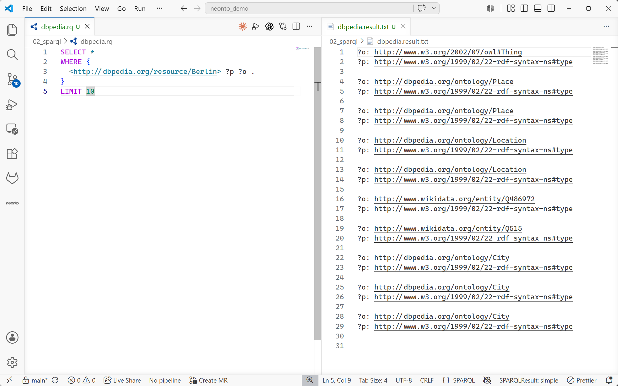Screen dimensions: 618x386
Task: Toggle Copilot status icon in status bar
Action: tap(487, 380)
